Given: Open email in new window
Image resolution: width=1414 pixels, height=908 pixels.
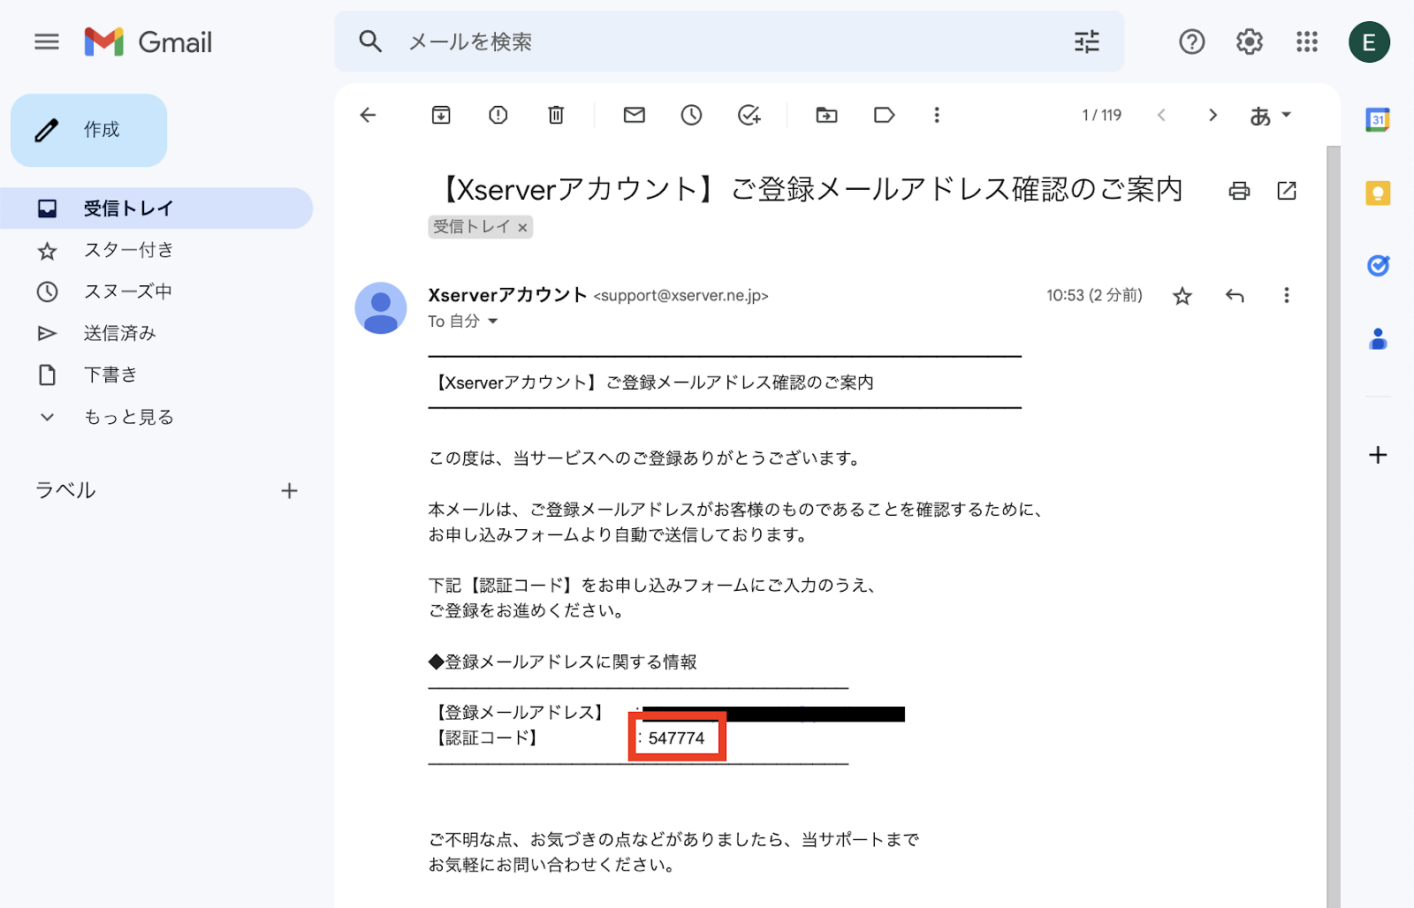Looking at the screenshot, I should click(1287, 190).
